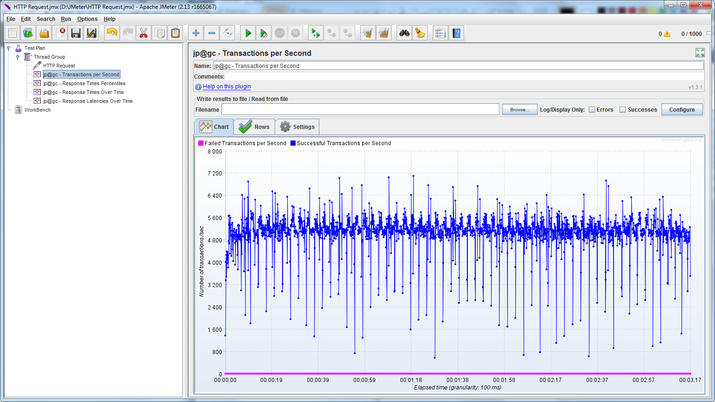Click the Toggle enable/disable toolbar icon
The height and width of the screenshot is (402, 715).
coord(228,33)
